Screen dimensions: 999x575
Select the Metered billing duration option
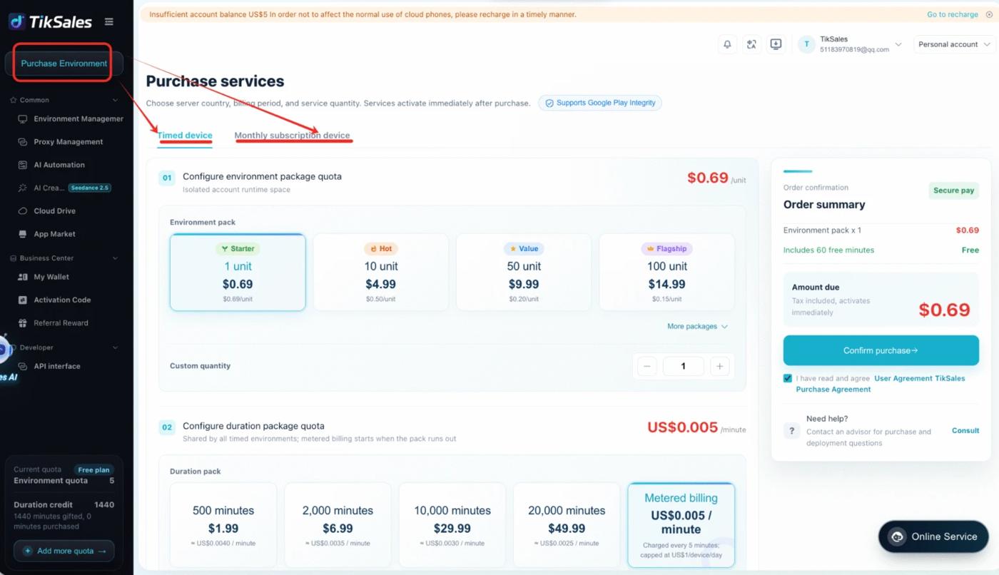pos(681,525)
